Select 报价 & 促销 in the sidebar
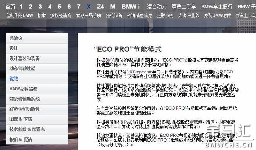The image size is (256, 150). coord(37,140)
